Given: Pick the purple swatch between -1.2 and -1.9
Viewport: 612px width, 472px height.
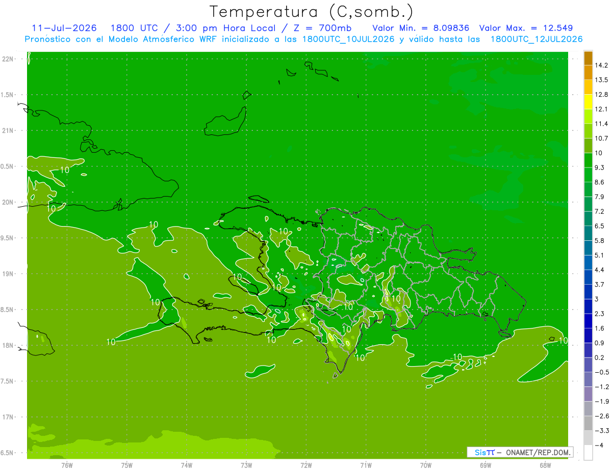Looking at the screenshot, I should click(x=588, y=394).
